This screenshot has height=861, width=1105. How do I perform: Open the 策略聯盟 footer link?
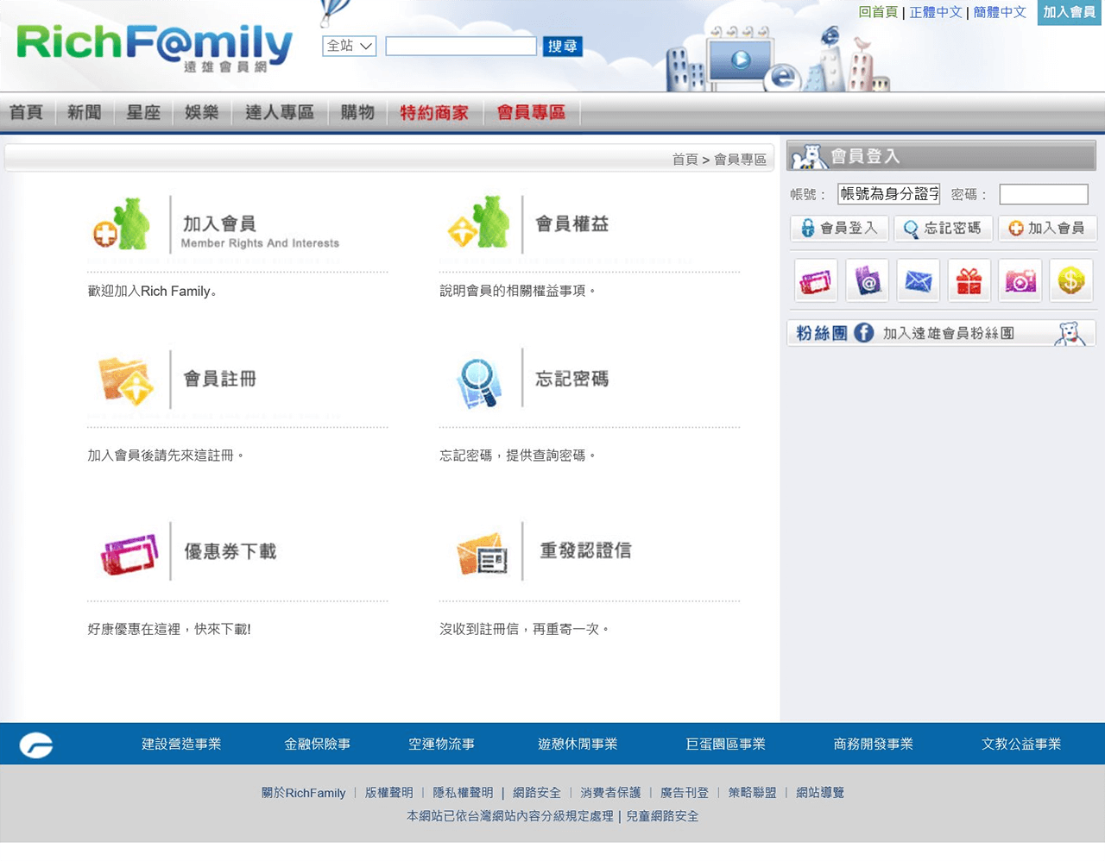tap(752, 793)
